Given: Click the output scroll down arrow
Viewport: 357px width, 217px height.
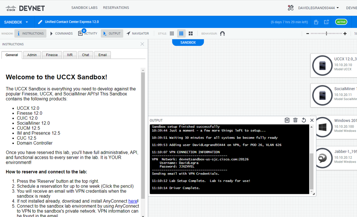Looking at the screenshot, I should [x=312, y=192].
